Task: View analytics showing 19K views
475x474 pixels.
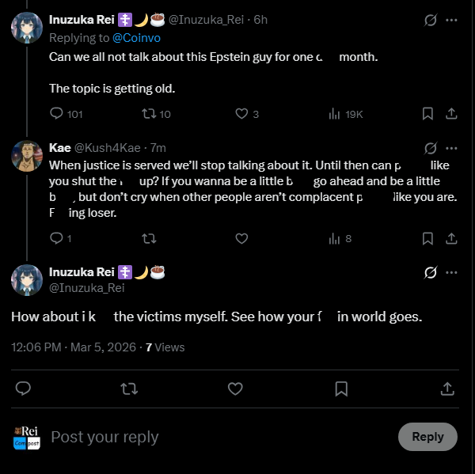Action: tap(346, 114)
